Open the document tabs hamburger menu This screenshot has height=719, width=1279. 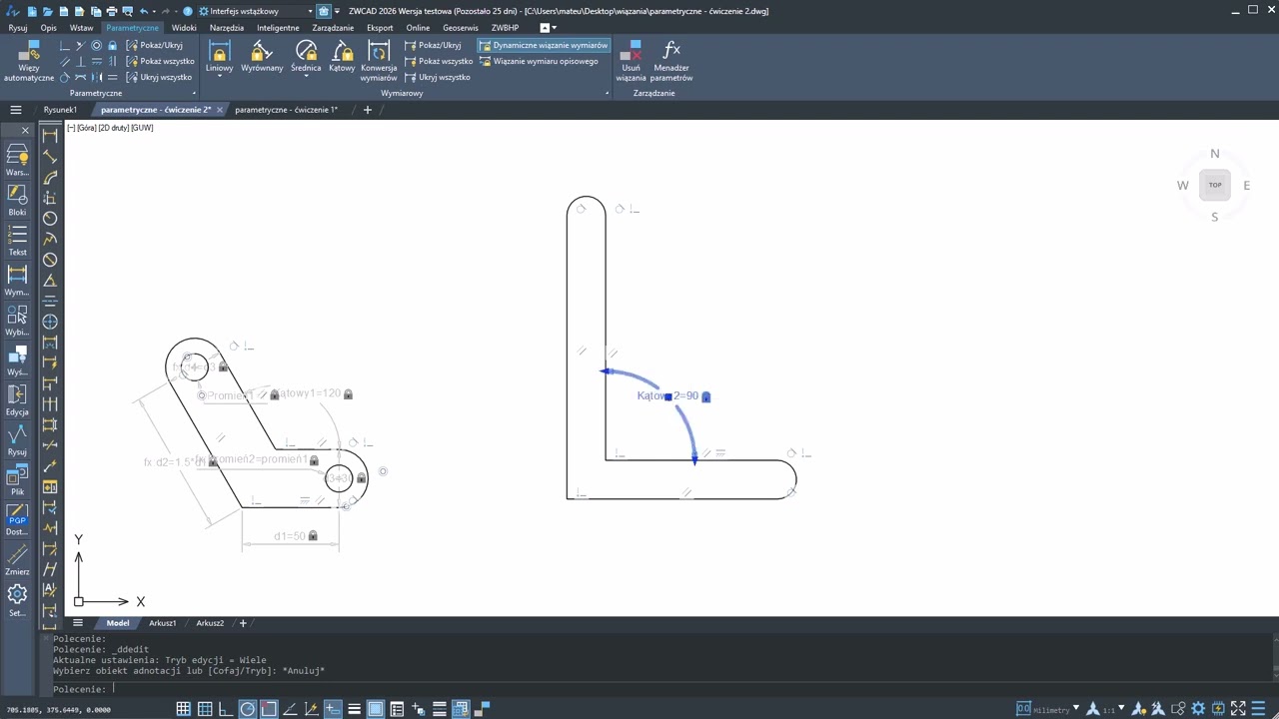16,110
